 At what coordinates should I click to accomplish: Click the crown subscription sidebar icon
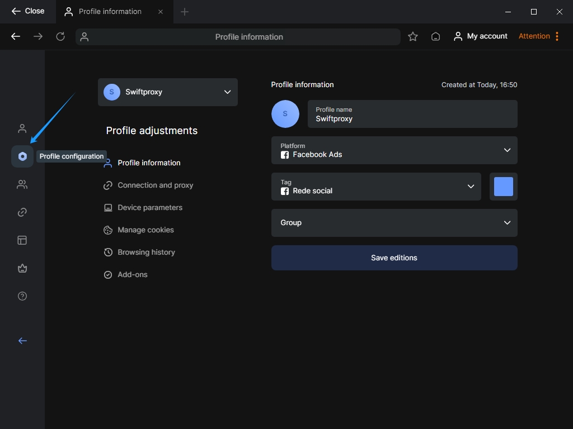(22, 268)
